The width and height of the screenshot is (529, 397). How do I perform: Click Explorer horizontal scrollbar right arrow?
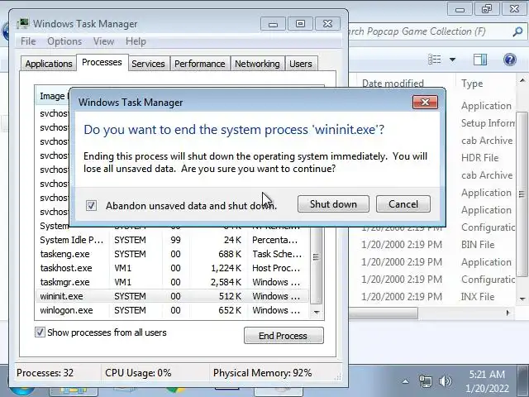(508, 313)
